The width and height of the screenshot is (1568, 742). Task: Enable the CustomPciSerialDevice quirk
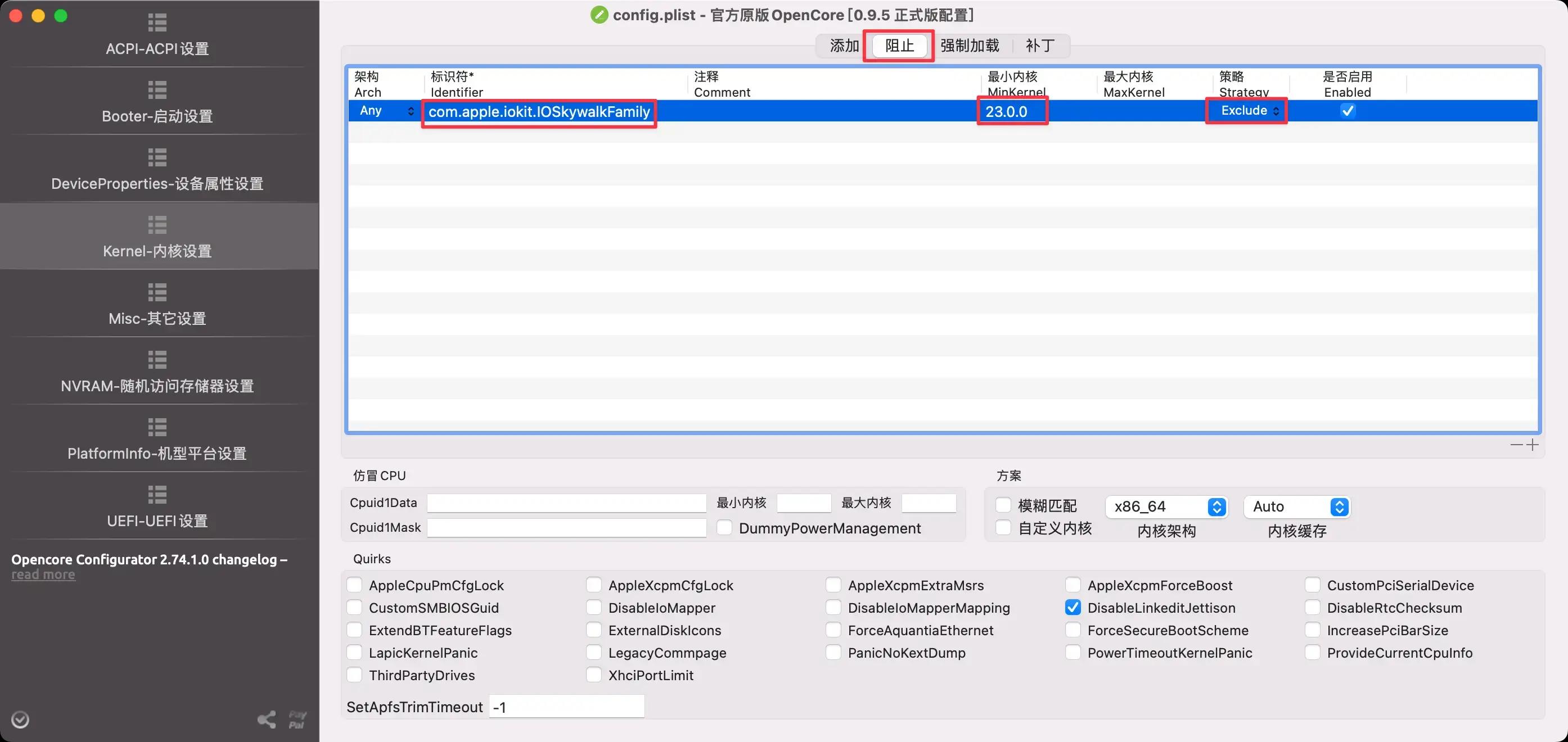click(1312, 585)
